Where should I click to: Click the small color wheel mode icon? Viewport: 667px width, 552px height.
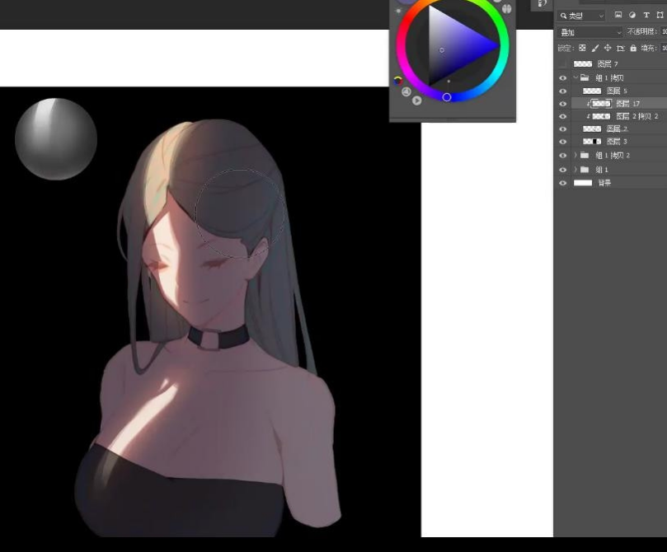[x=398, y=81]
